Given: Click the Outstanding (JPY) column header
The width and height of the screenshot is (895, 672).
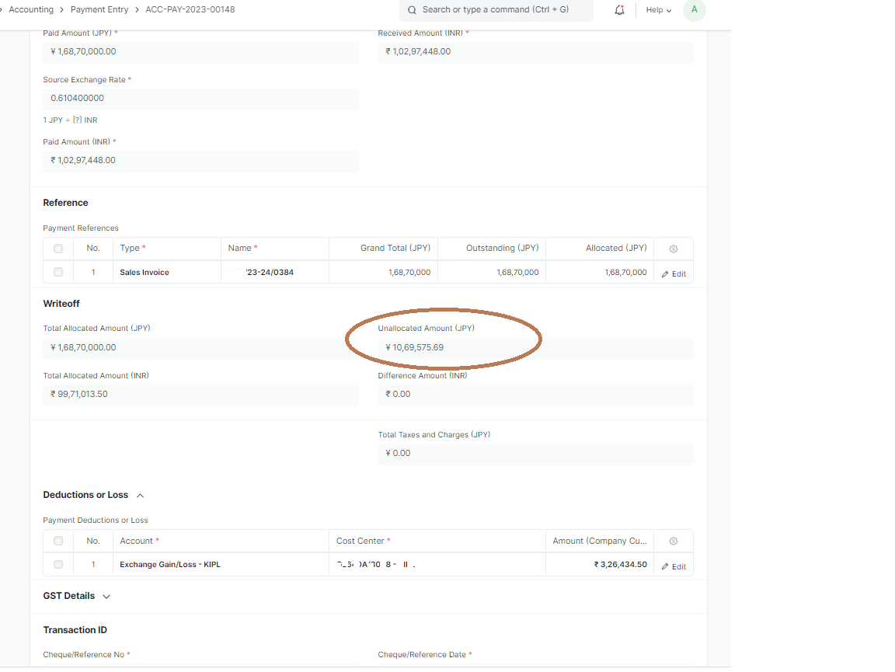Looking at the screenshot, I should coord(492,249).
